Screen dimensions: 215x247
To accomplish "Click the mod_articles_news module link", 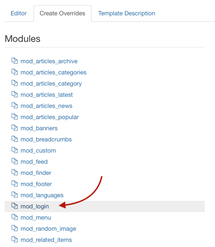I will click(46, 106).
